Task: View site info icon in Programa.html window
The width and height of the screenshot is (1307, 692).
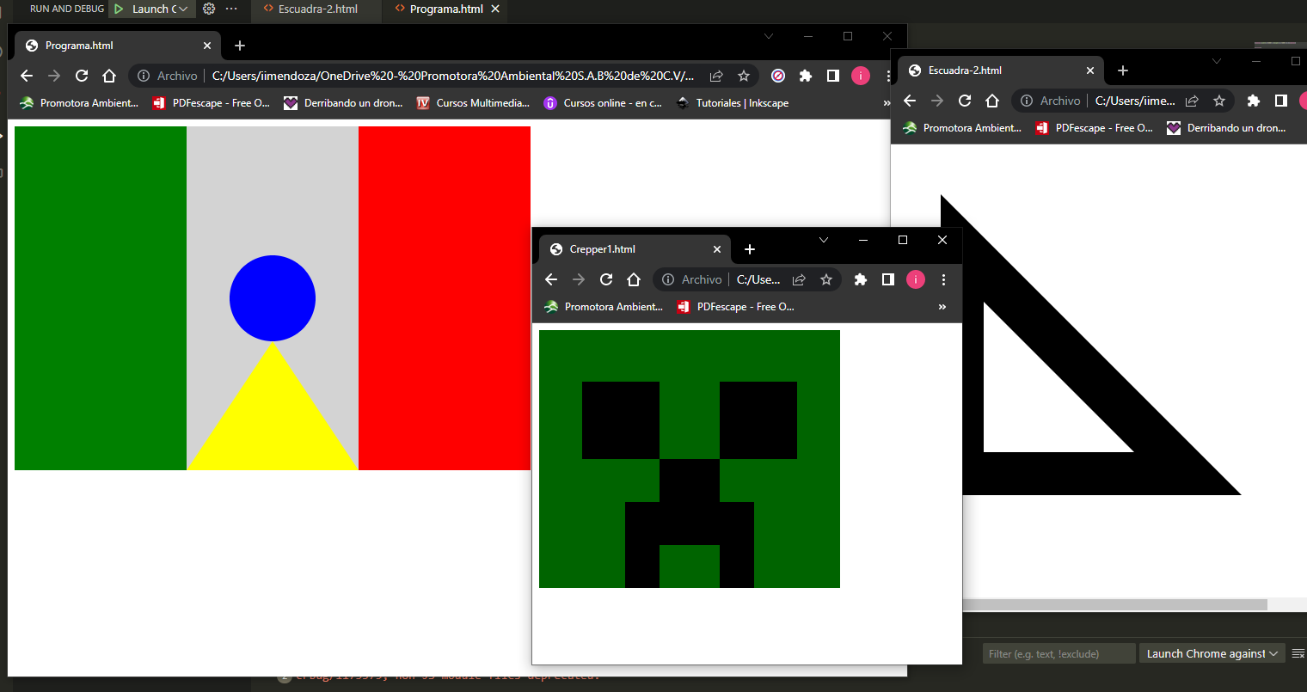Action: point(144,76)
